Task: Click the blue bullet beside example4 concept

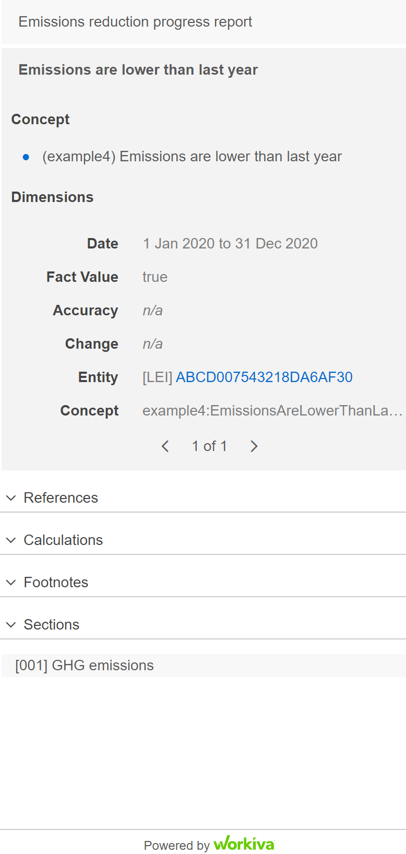Action: point(26,157)
